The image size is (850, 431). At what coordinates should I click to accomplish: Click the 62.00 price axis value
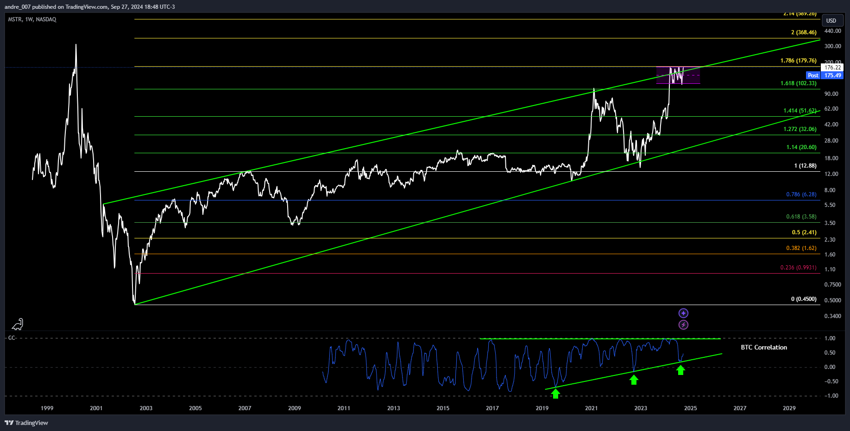click(x=831, y=109)
